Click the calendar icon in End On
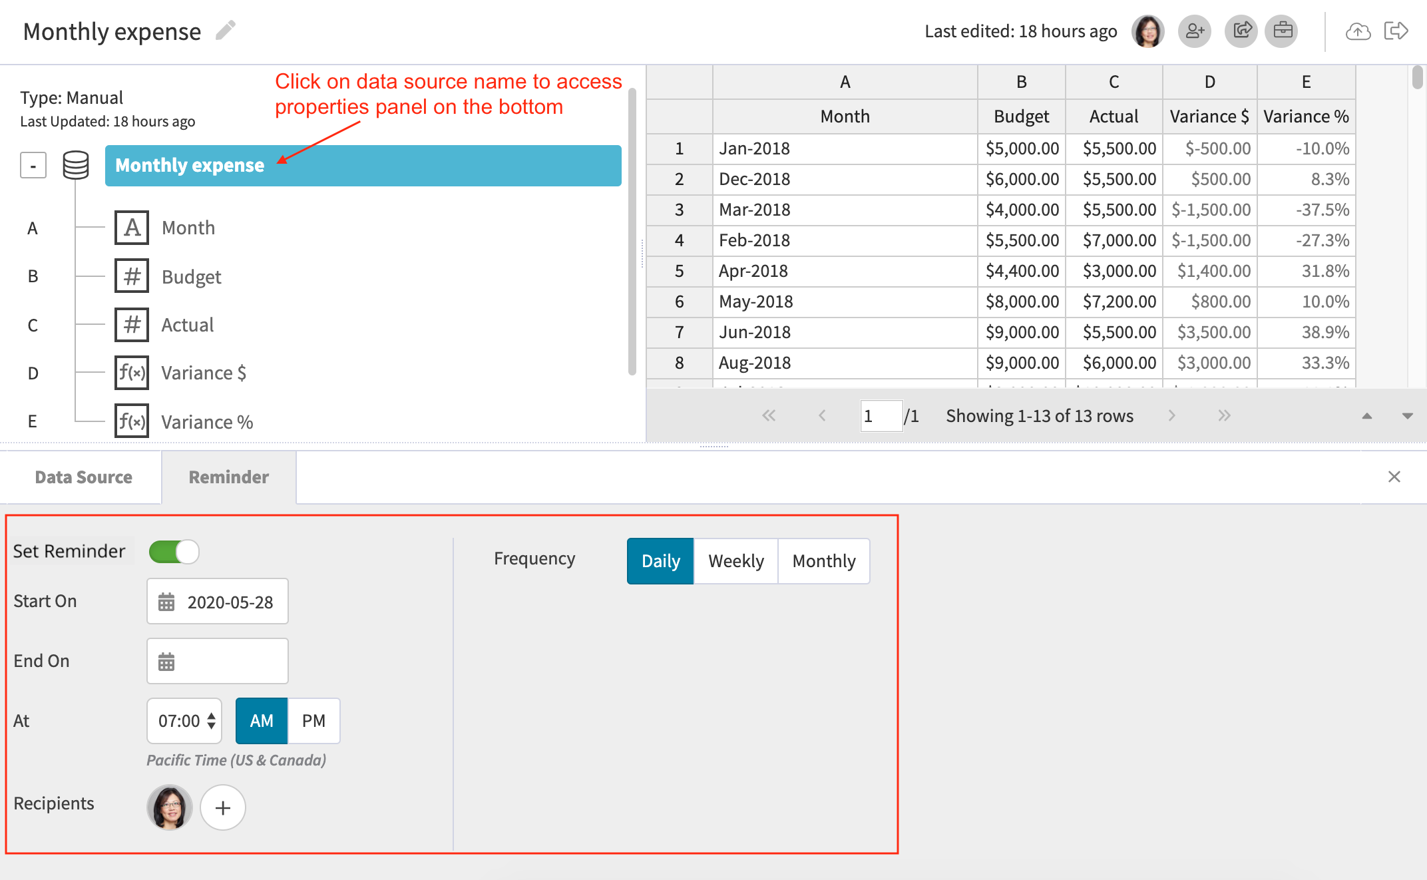 [166, 662]
